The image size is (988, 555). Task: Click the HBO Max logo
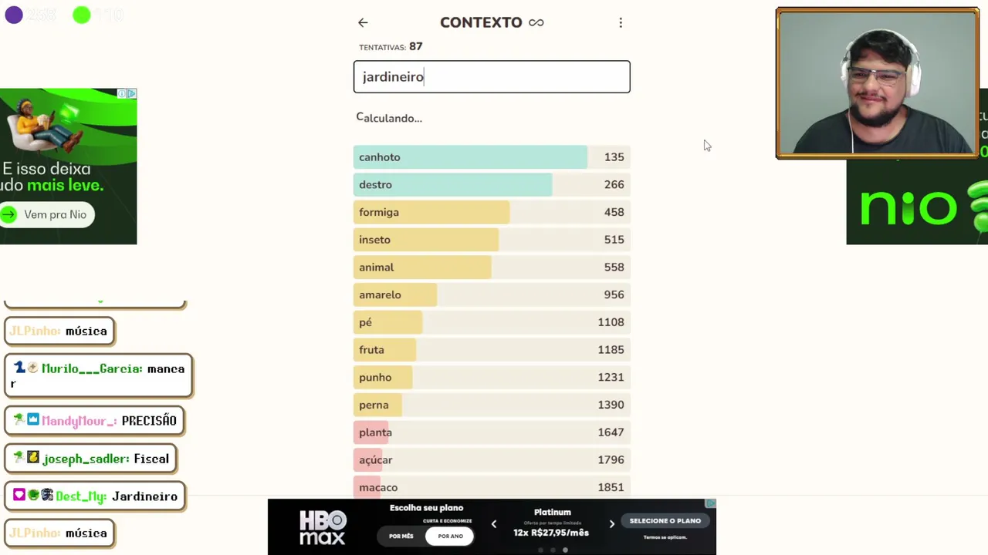323,526
